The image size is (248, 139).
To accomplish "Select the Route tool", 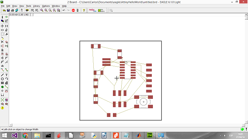I will (3, 70).
